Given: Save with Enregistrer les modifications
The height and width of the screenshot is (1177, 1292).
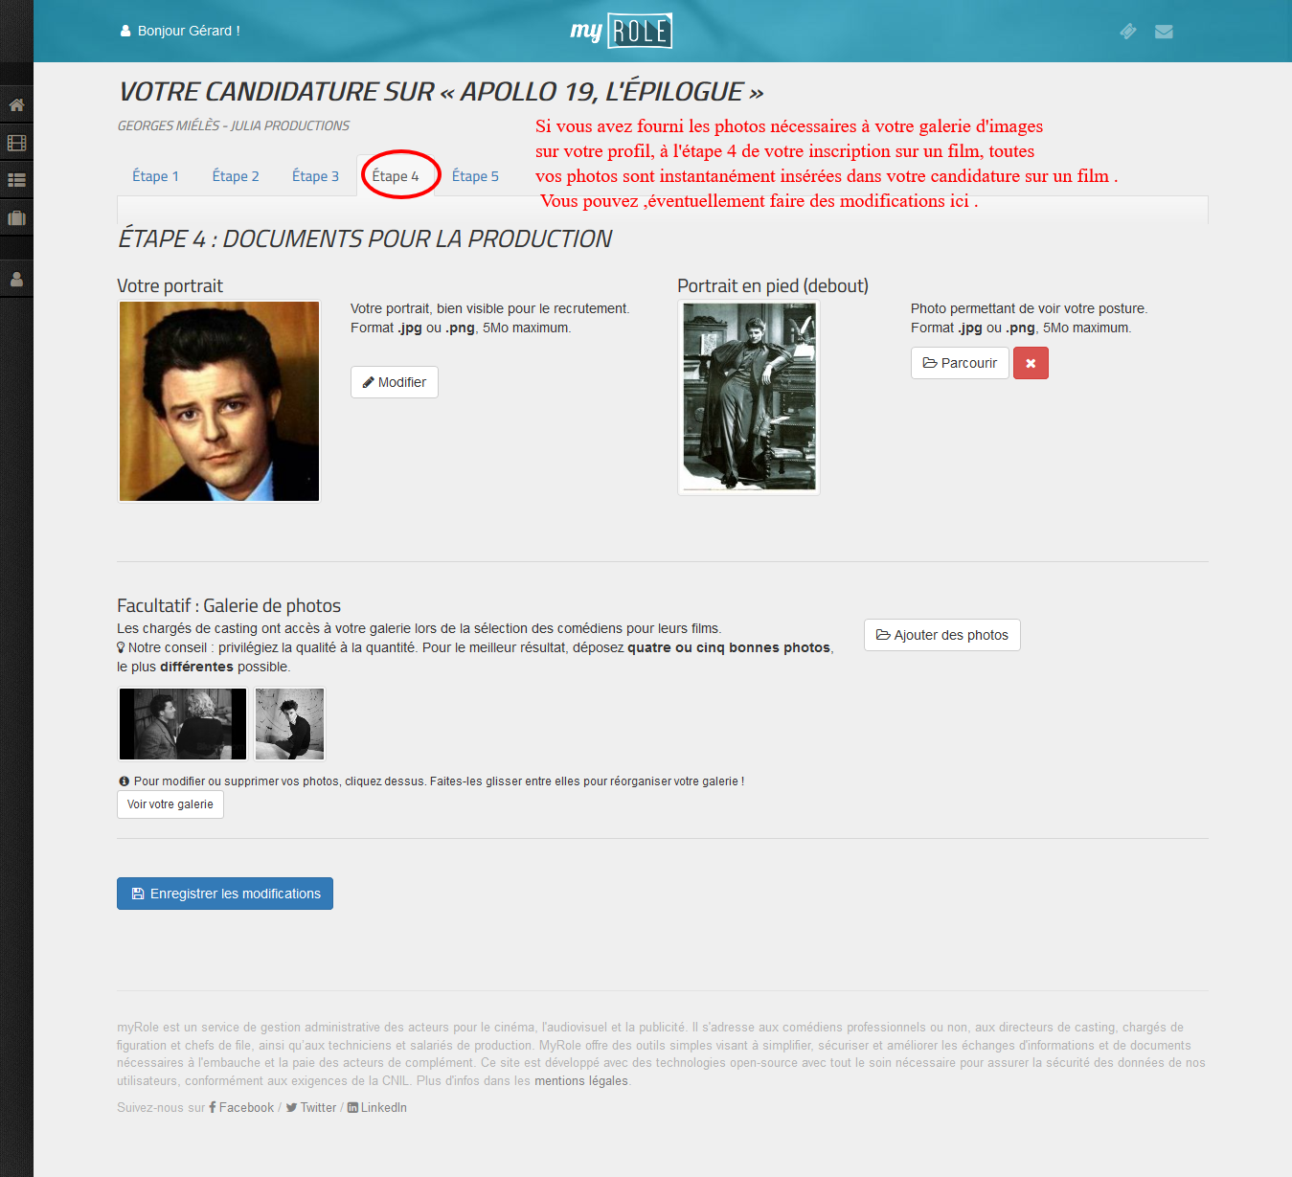Looking at the screenshot, I should coord(225,894).
